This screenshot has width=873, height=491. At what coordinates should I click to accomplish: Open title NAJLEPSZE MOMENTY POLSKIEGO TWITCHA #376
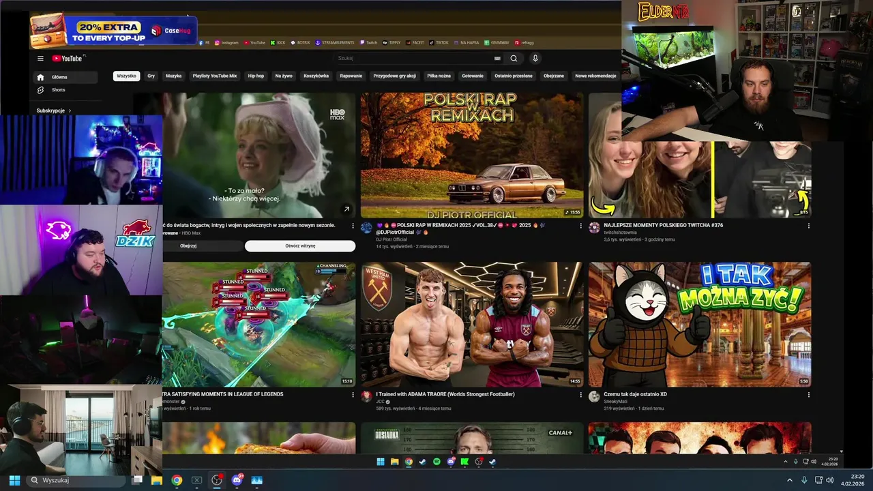click(x=663, y=225)
